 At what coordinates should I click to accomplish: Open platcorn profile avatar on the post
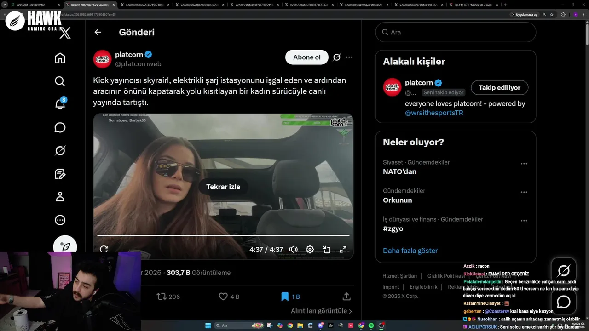point(102,59)
